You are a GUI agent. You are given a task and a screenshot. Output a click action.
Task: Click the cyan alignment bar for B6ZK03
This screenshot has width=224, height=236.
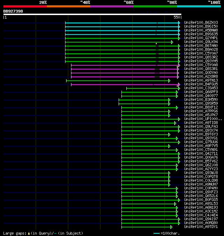click(x=122, y=23)
